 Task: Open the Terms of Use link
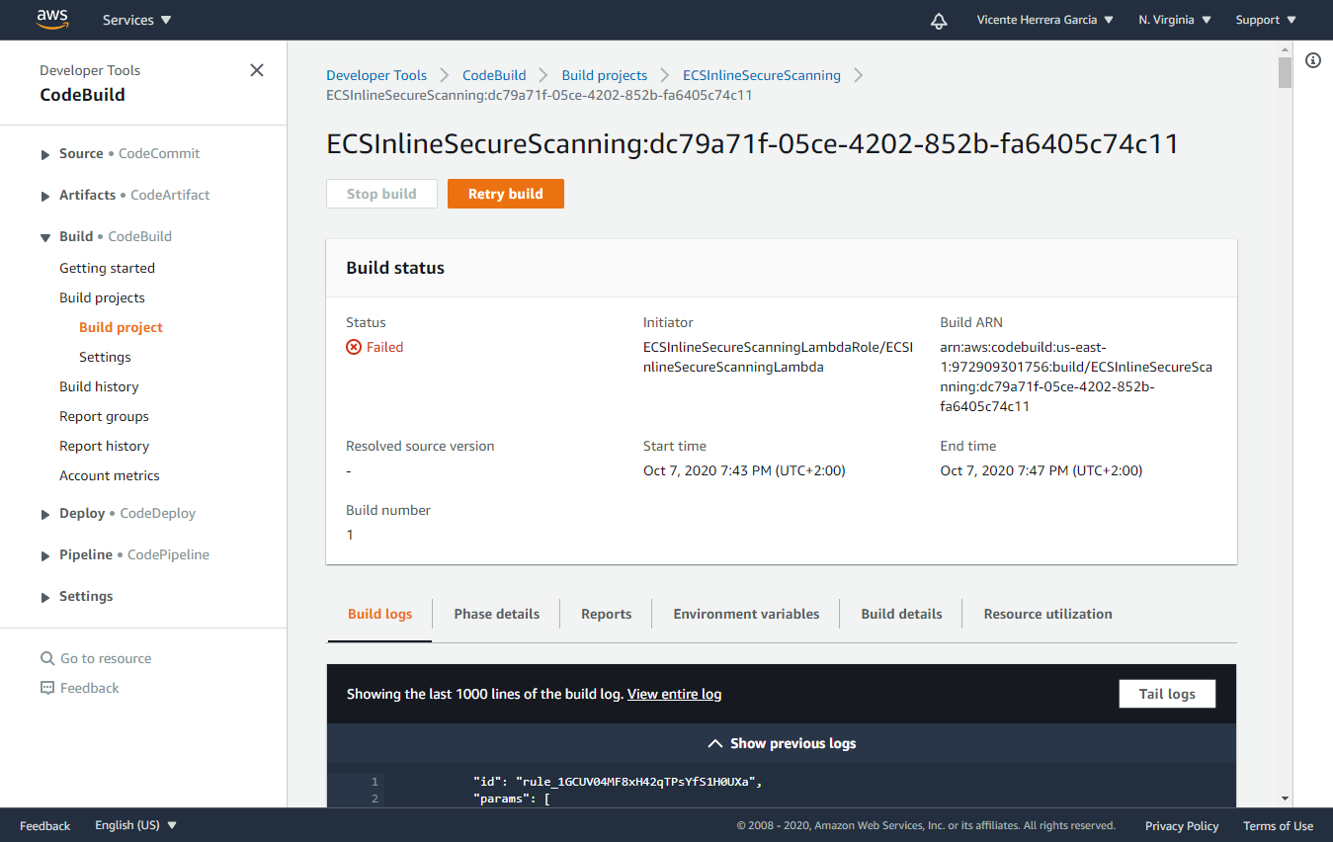pos(1278,825)
